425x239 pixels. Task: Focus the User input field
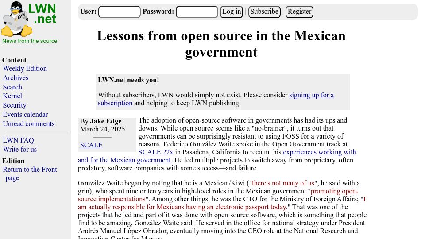119,12
